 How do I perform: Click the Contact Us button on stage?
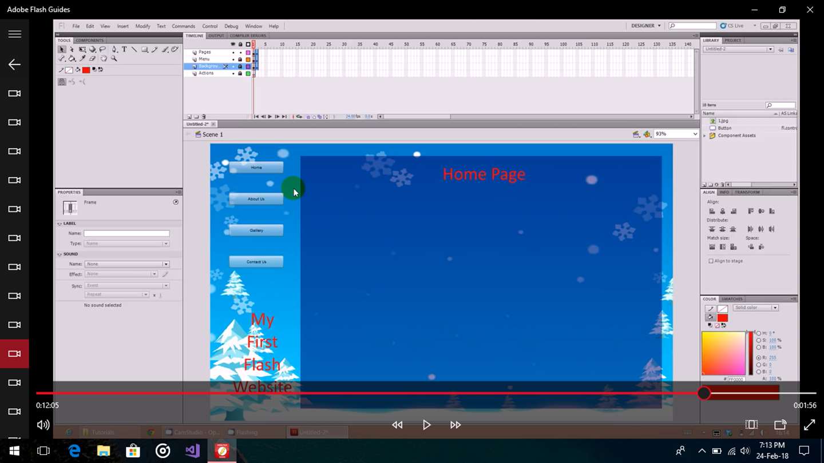coord(256,262)
